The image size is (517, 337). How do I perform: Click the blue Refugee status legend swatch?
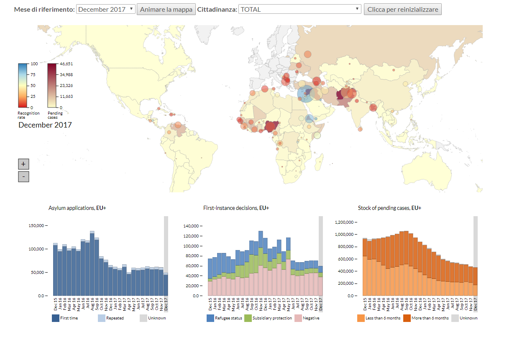pyautogui.click(x=210, y=318)
